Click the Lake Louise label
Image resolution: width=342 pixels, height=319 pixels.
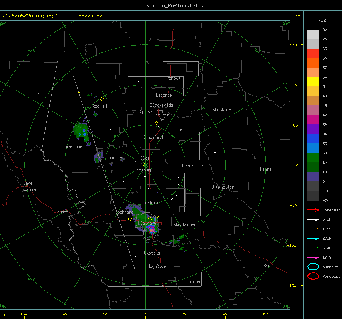coord(29,186)
